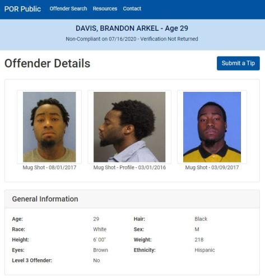Screen dimensions: 265x280
Task: Select the Resources navigation item
Action: click(105, 8)
